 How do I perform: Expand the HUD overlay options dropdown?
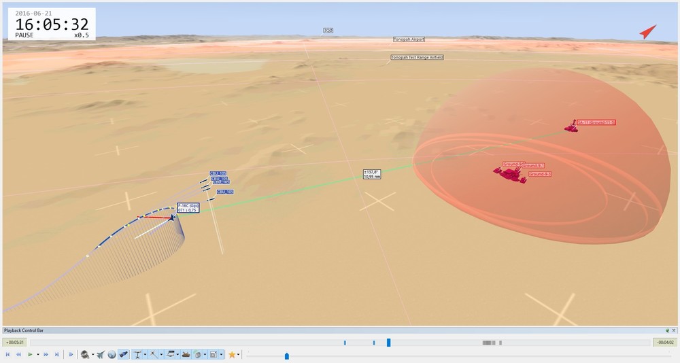point(177,355)
